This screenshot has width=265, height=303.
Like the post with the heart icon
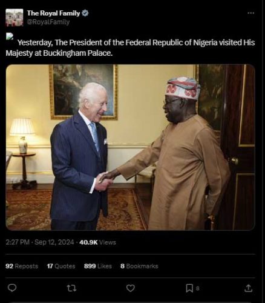point(131,288)
